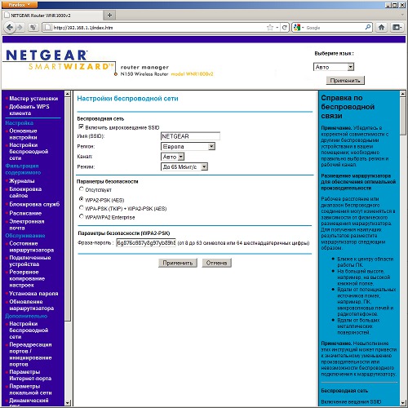
Task: Open Блокировка служб link
Action: [x=34, y=204]
